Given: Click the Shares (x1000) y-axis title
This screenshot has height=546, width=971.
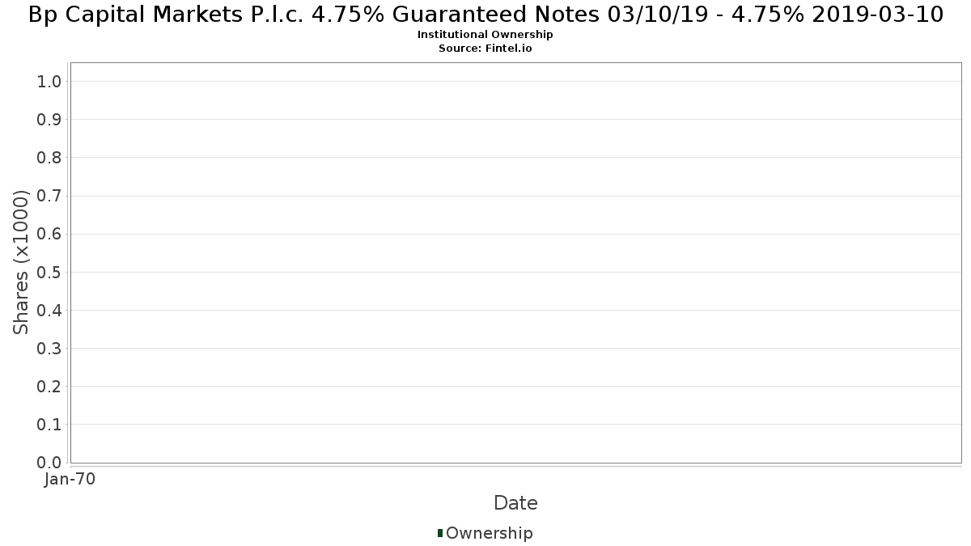Looking at the screenshot, I should [22, 262].
